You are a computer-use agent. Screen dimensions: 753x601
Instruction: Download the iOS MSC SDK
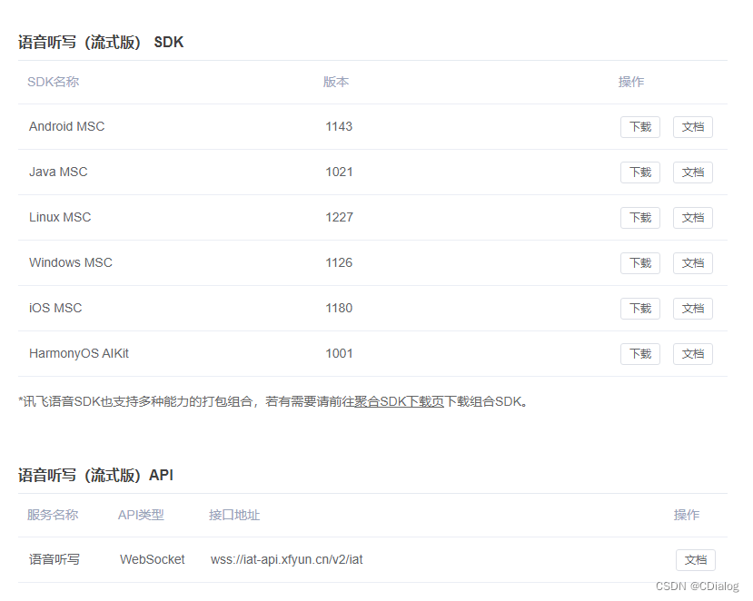tap(640, 308)
